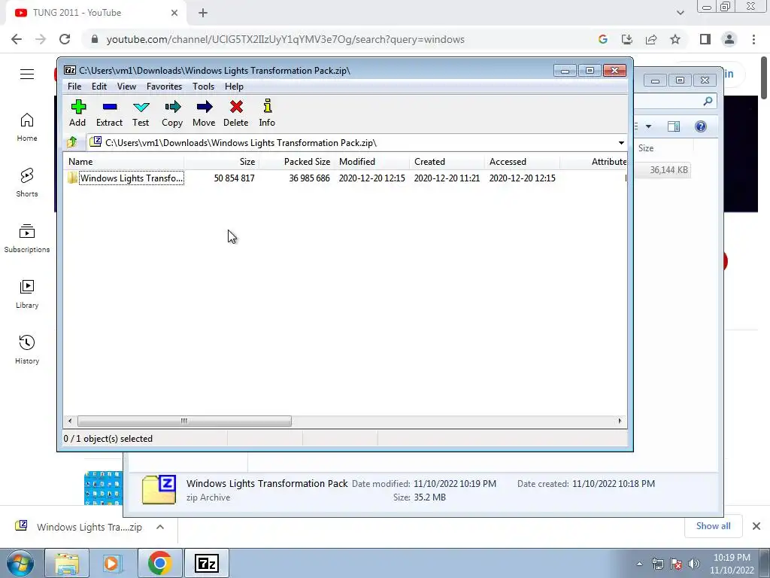Open a new Chrome tab
This screenshot has height=578, width=770.
pos(203,13)
